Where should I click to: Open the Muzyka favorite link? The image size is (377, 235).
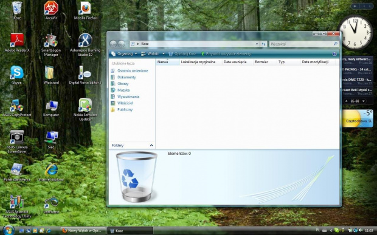pyautogui.click(x=120, y=90)
